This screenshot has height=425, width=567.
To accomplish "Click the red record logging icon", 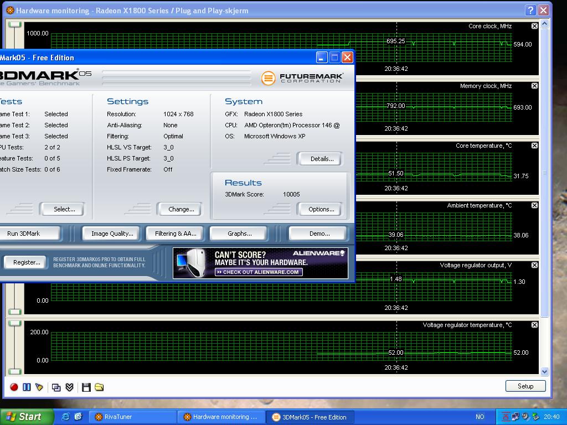I will pos(14,387).
